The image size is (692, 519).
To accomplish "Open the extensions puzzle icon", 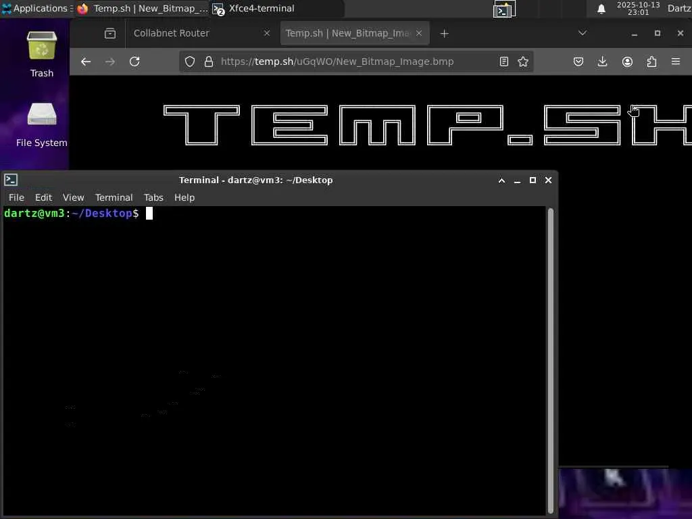I will 651,61.
